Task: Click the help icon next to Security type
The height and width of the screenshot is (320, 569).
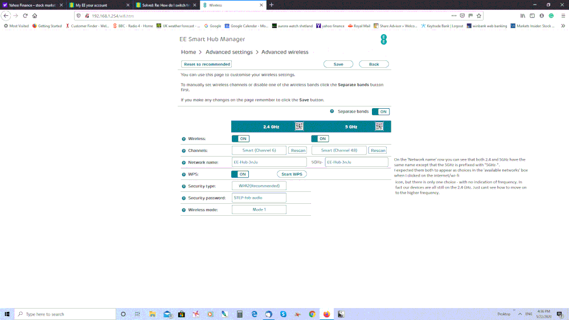Action: [x=183, y=186]
